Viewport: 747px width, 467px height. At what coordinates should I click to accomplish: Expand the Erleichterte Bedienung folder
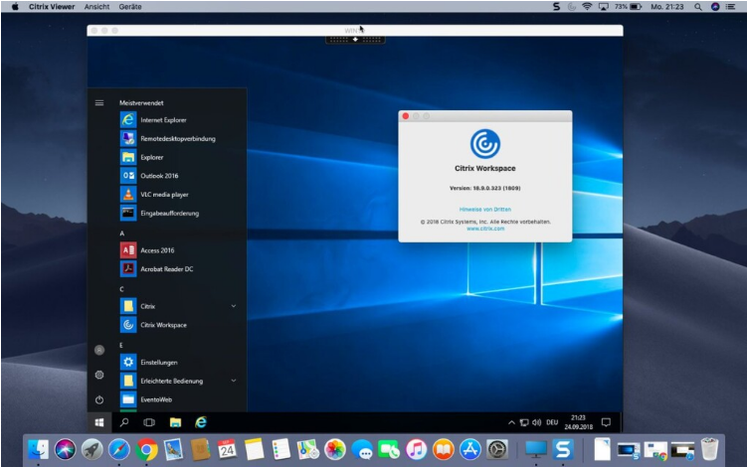234,381
